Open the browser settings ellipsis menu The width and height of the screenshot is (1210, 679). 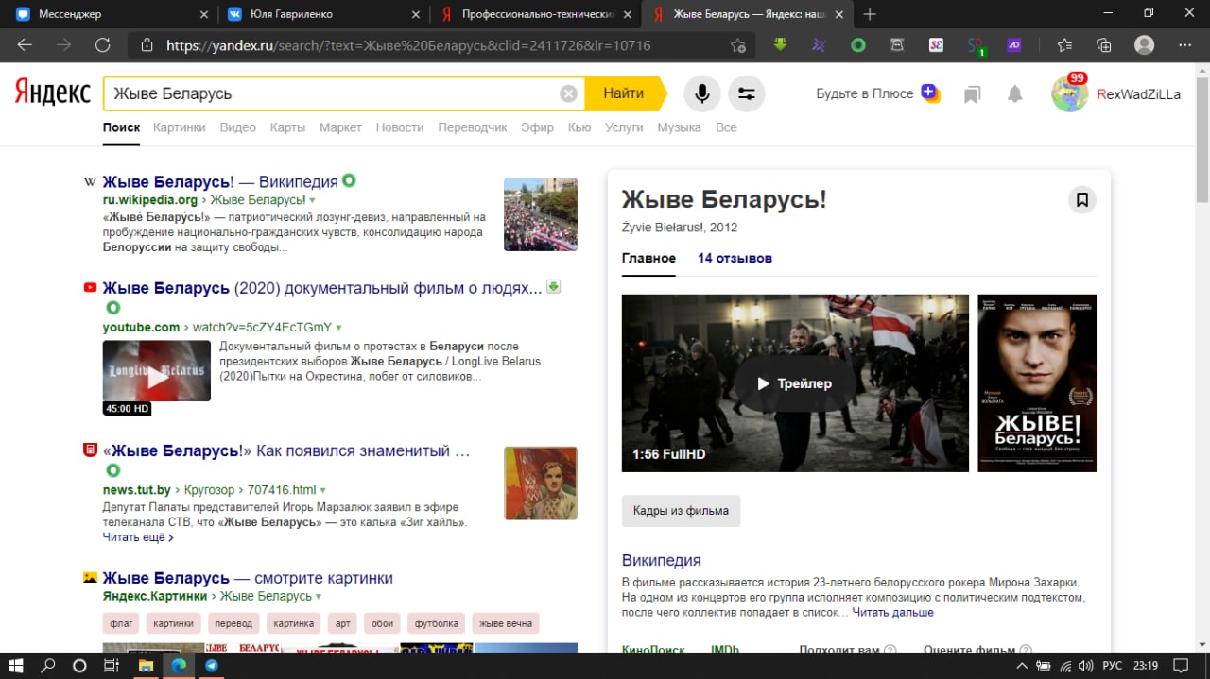point(1185,44)
